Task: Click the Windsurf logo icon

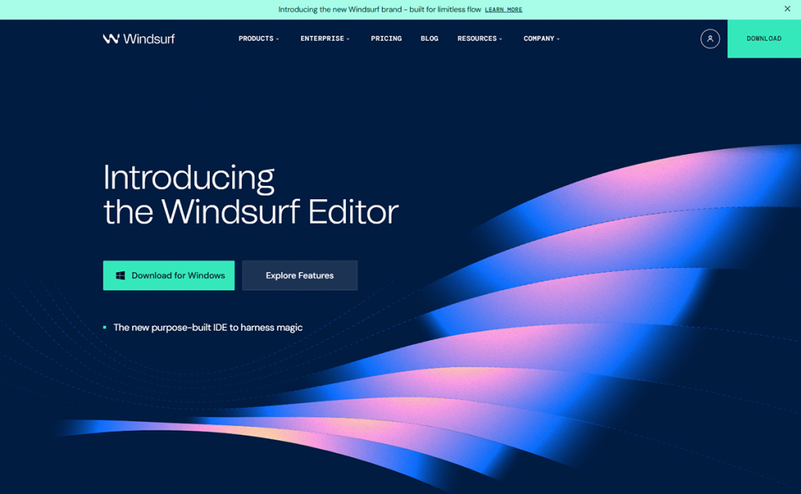Action: click(111, 39)
